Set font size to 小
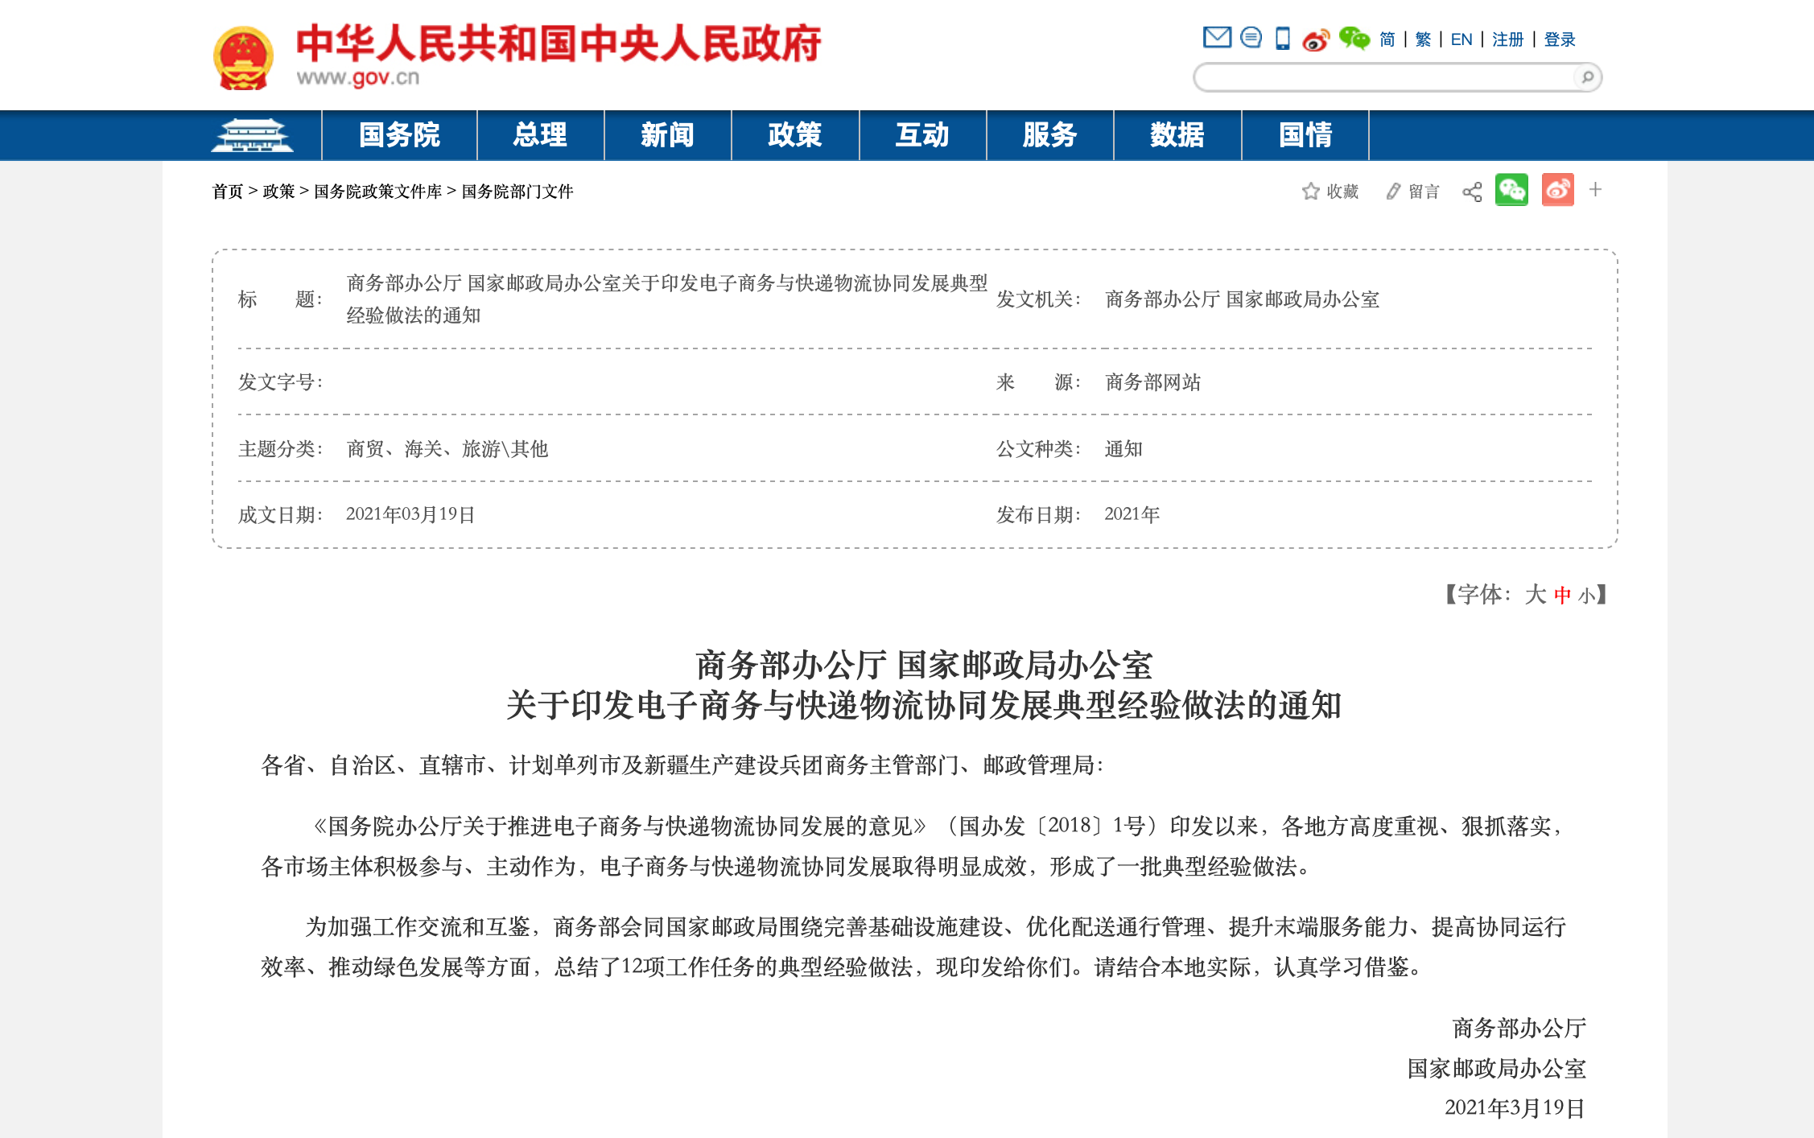Screen dimensions: 1814x1138 (1586, 596)
